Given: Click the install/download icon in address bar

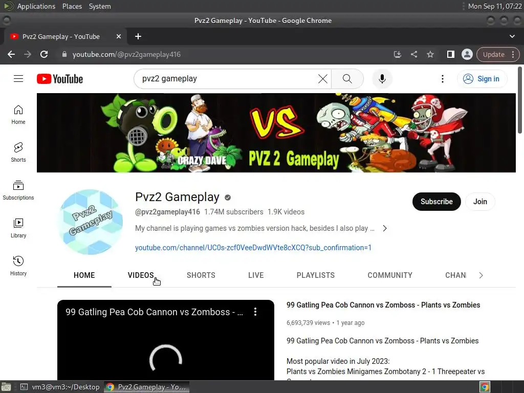Looking at the screenshot, I should point(397,54).
